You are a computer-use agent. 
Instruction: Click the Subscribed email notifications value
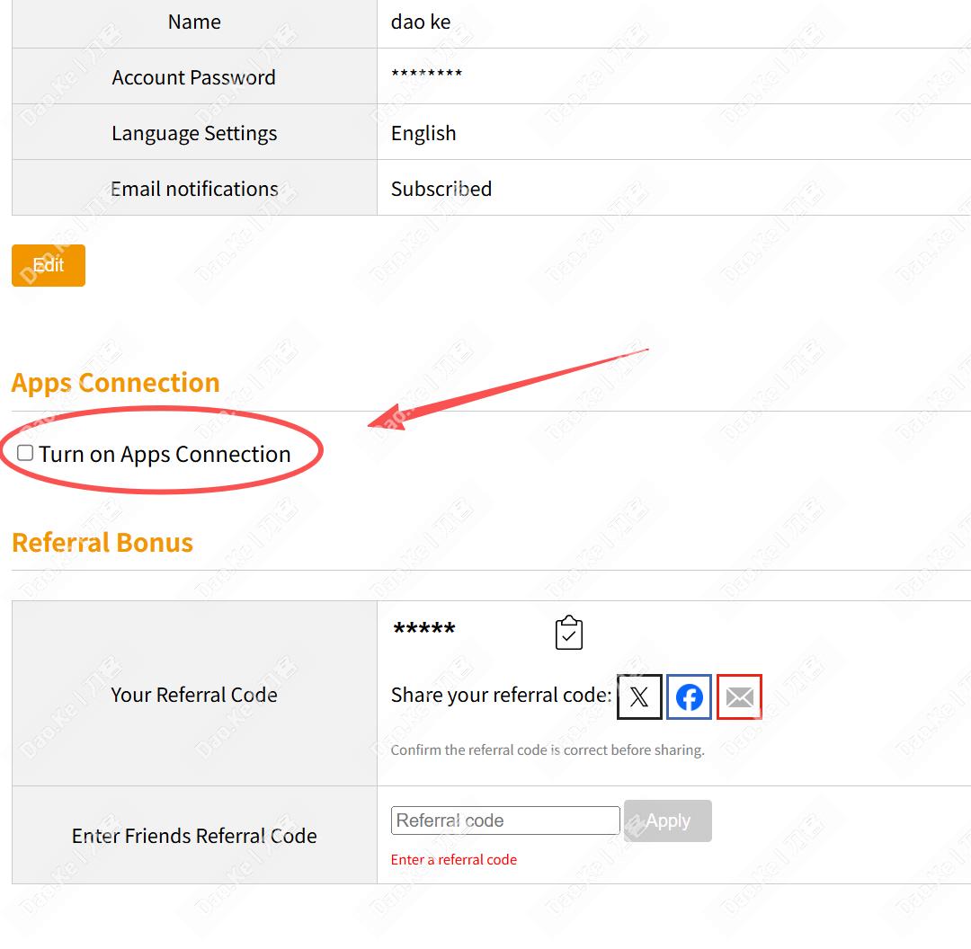[x=441, y=189]
